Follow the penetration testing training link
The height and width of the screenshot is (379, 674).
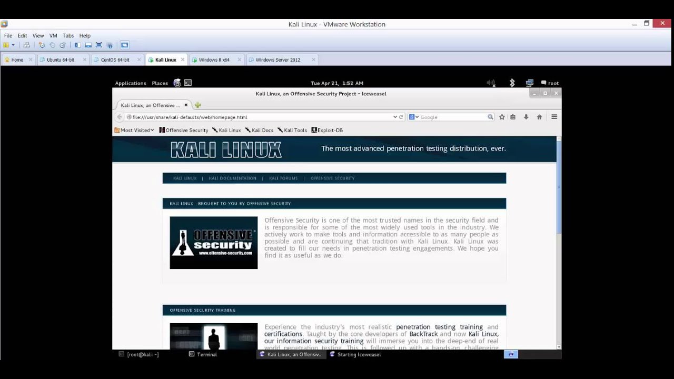439,327
